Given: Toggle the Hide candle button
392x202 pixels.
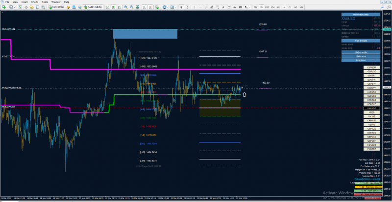Looking at the screenshot, I should tap(361, 52).
